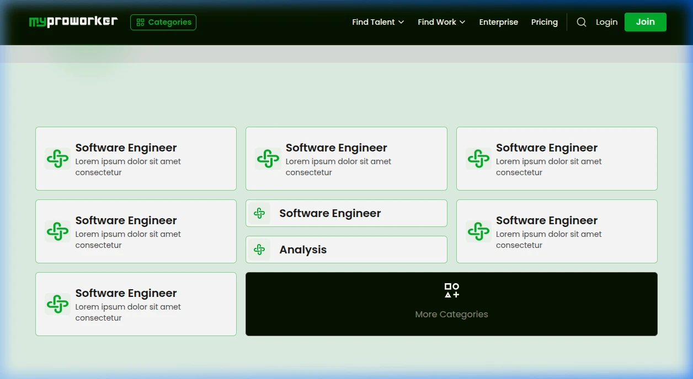Click the search magnifier icon
Image resolution: width=693 pixels, height=379 pixels.
[x=582, y=22]
